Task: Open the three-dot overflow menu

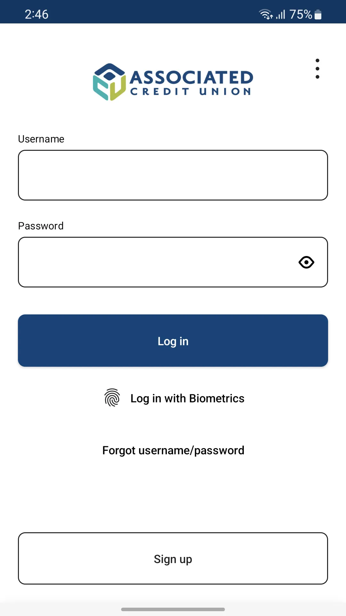Action: tap(317, 69)
